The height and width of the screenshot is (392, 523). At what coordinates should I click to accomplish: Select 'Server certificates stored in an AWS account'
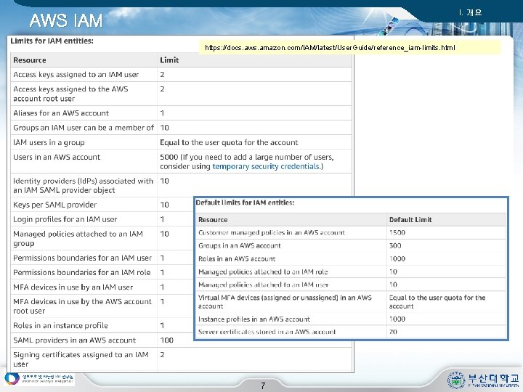pos(267,332)
